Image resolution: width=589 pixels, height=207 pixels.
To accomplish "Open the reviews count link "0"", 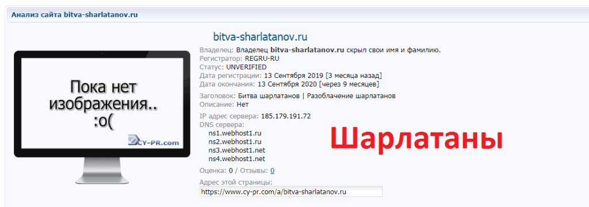I will click(272, 171).
